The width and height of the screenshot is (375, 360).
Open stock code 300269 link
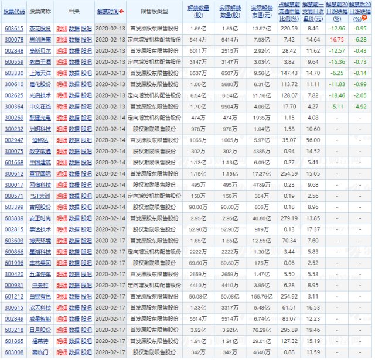14,118
